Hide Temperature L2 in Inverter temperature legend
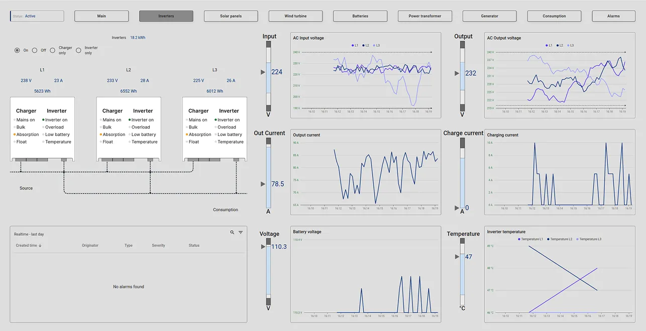646x331 pixels. pos(560,239)
